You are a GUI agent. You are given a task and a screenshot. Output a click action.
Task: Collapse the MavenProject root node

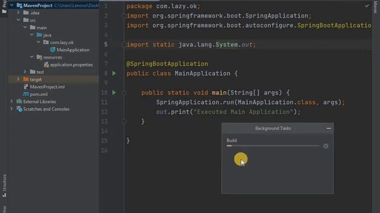click(x=12, y=5)
